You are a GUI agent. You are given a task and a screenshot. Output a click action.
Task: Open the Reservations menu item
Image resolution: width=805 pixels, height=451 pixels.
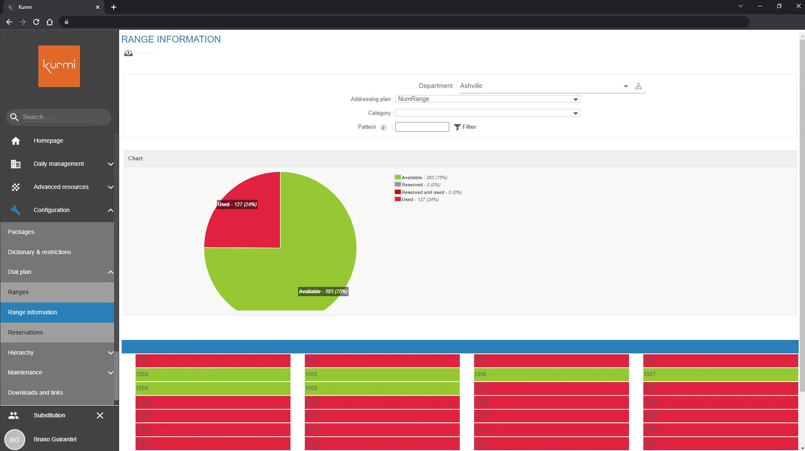[25, 332]
